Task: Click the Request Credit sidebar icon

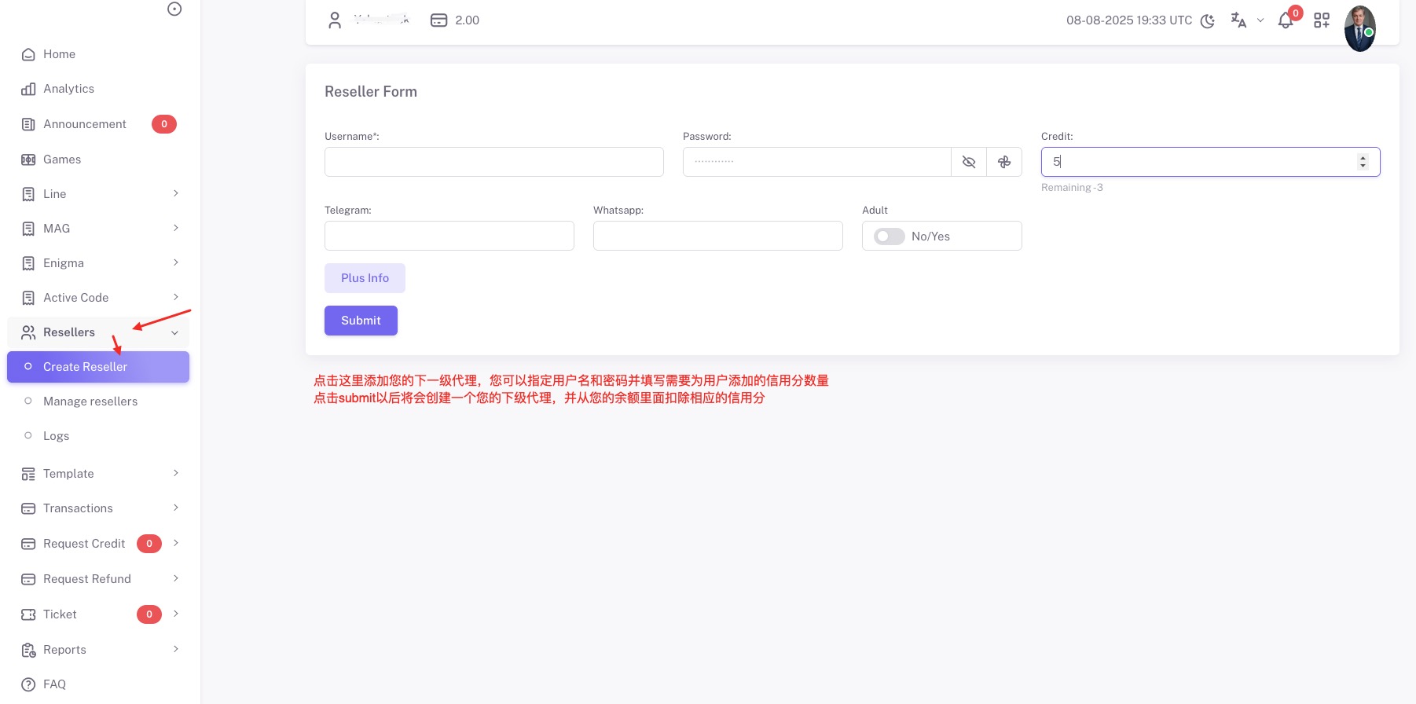Action: coord(28,544)
